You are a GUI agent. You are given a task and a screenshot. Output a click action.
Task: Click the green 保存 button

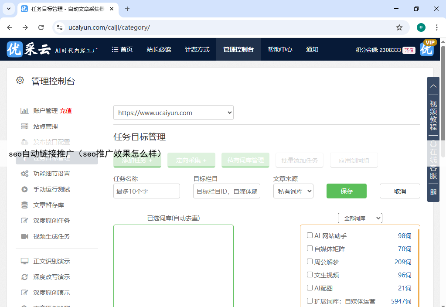346,191
